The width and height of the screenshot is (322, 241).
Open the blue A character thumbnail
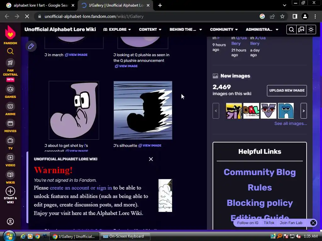[x=286, y=111]
